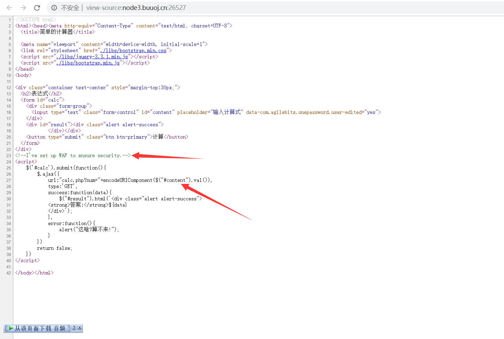Click the 不安全 security label
The image size is (504, 339).
[70, 8]
